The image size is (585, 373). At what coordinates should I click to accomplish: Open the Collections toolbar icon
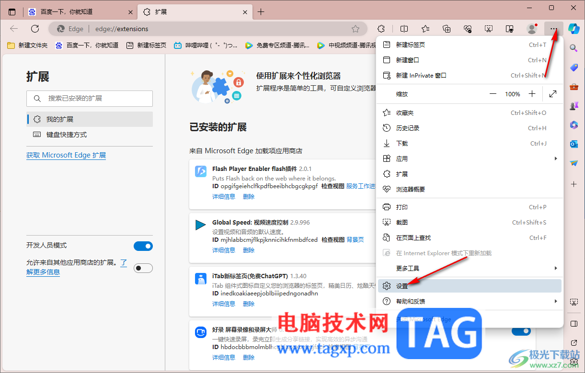coord(447,29)
